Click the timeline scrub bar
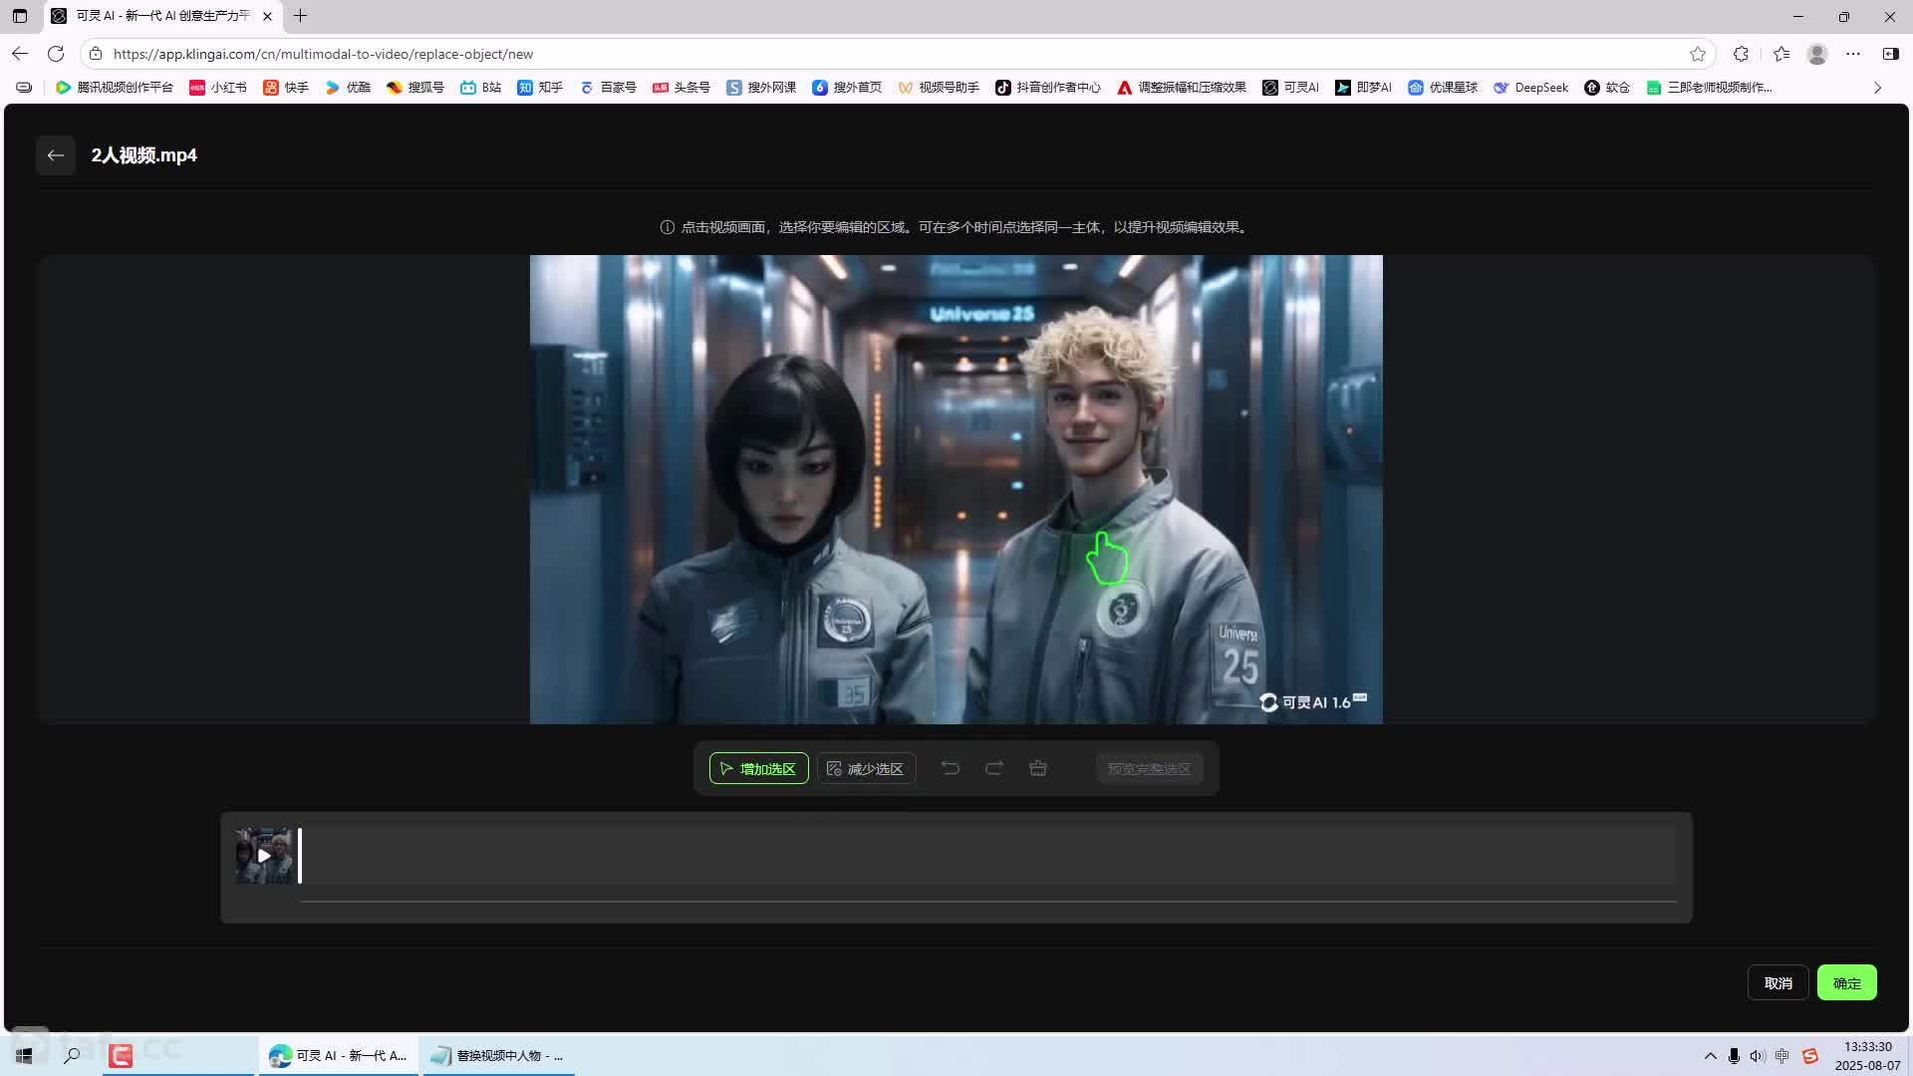The width and height of the screenshot is (1913, 1076). [x=986, y=902]
